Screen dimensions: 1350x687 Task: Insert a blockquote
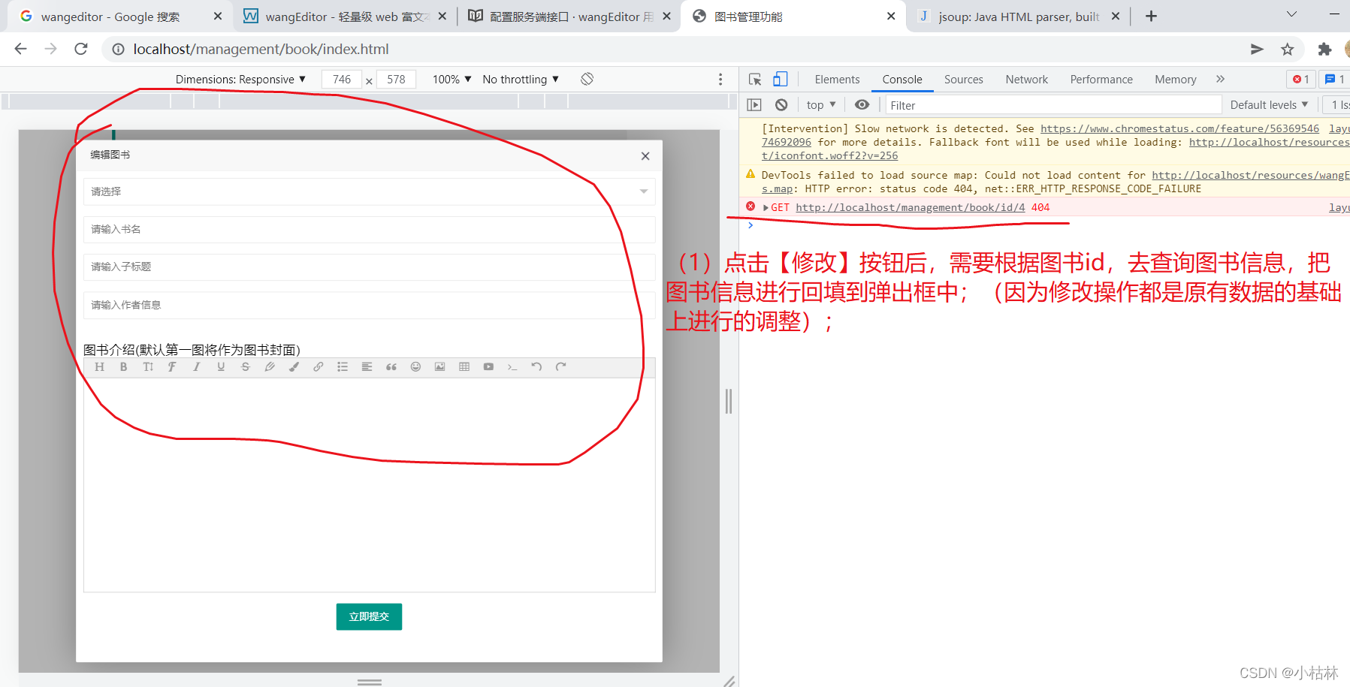391,367
